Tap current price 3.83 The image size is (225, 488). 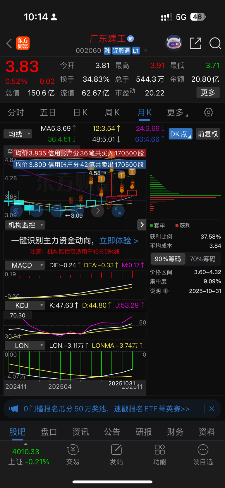pyautogui.click(x=22, y=67)
